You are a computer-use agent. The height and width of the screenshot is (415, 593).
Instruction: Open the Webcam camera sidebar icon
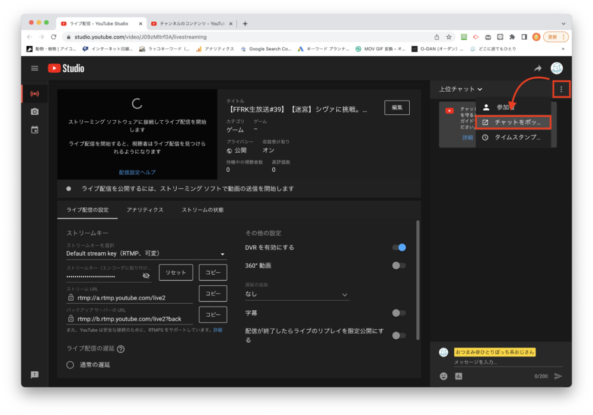point(34,111)
